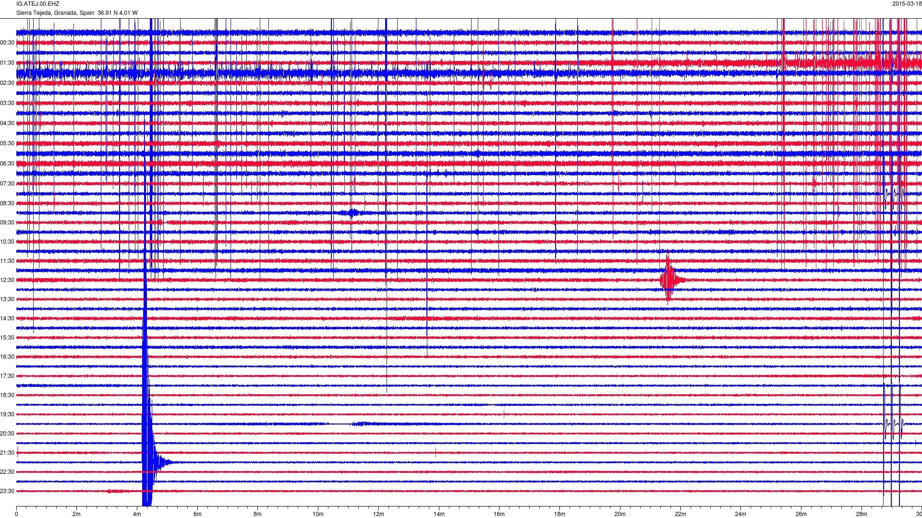Select the 21:30 time row label

click(x=7, y=453)
